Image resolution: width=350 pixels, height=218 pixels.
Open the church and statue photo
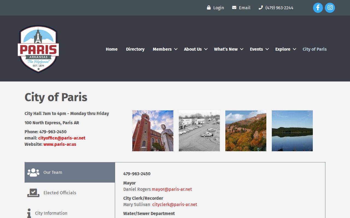153,131
